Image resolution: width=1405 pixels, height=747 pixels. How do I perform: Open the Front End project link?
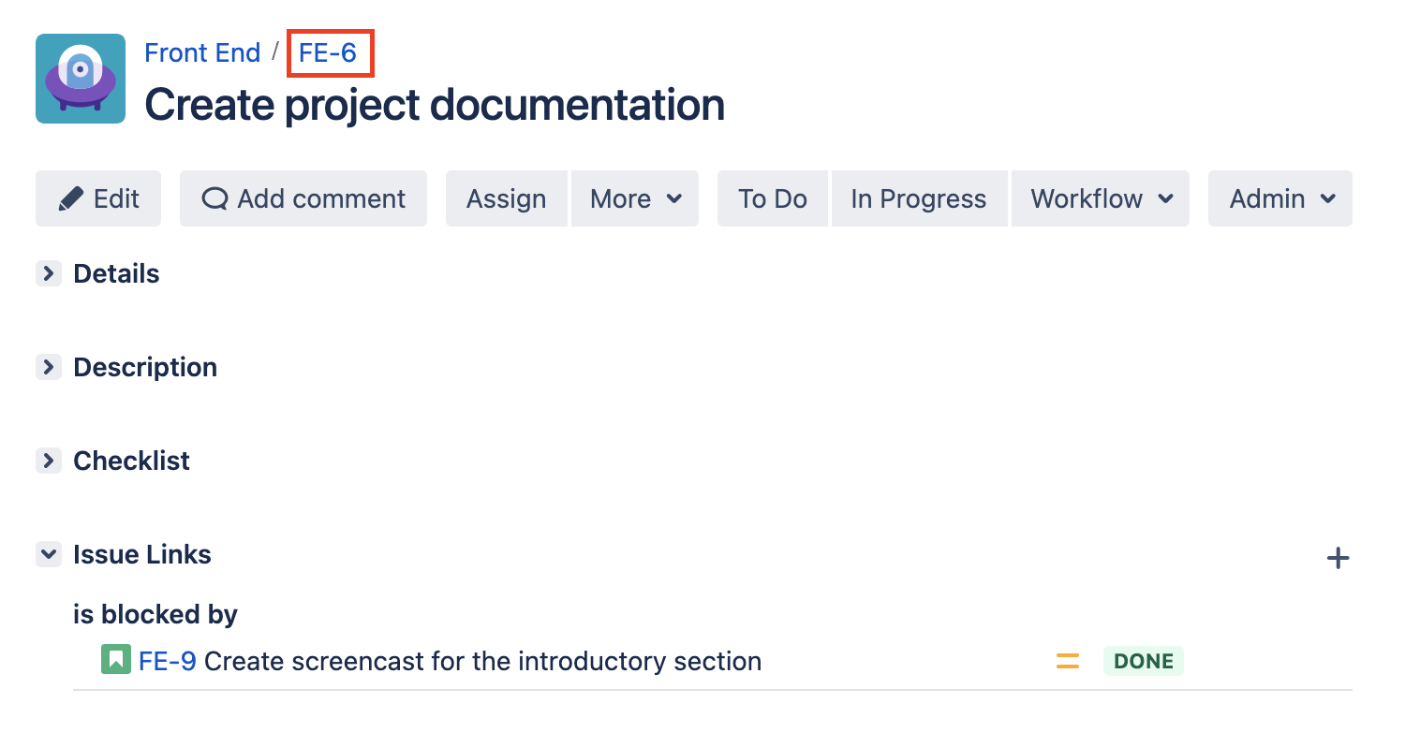tap(202, 52)
